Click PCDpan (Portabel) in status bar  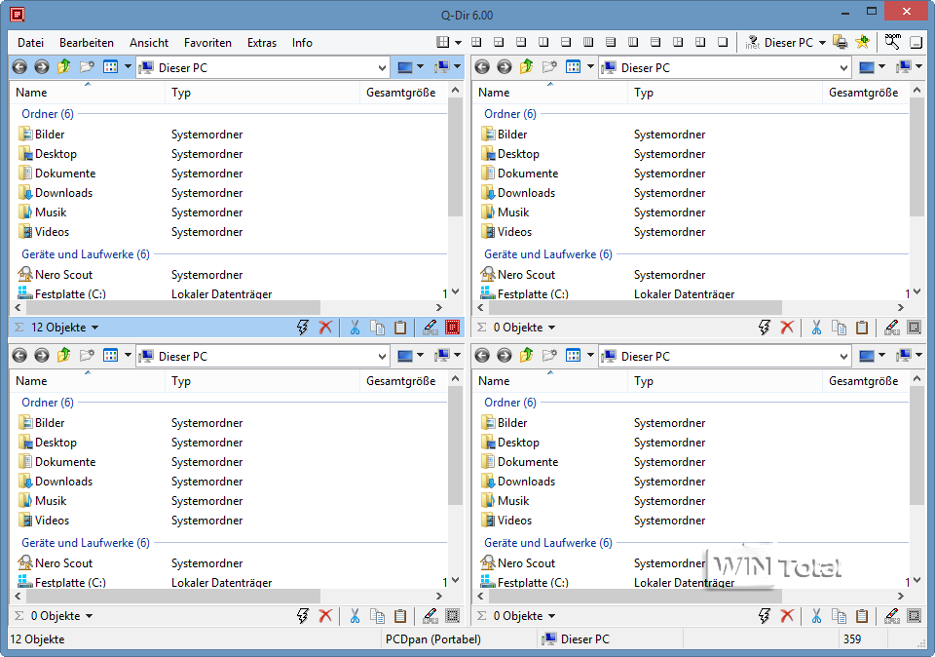click(432, 639)
